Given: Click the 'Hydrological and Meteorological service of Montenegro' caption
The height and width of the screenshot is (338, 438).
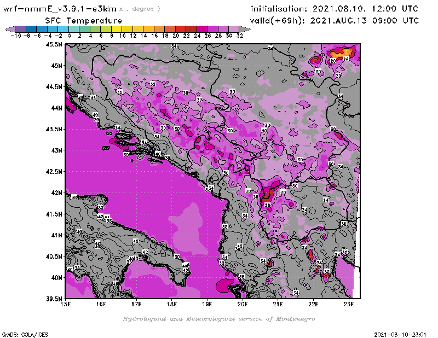Looking at the screenshot, I should [218, 319].
